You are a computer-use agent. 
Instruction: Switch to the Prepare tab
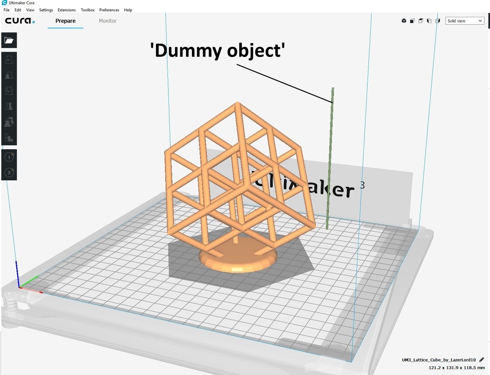pos(65,21)
